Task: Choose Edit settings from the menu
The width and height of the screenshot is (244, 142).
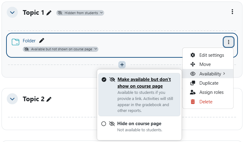Action: point(208,55)
